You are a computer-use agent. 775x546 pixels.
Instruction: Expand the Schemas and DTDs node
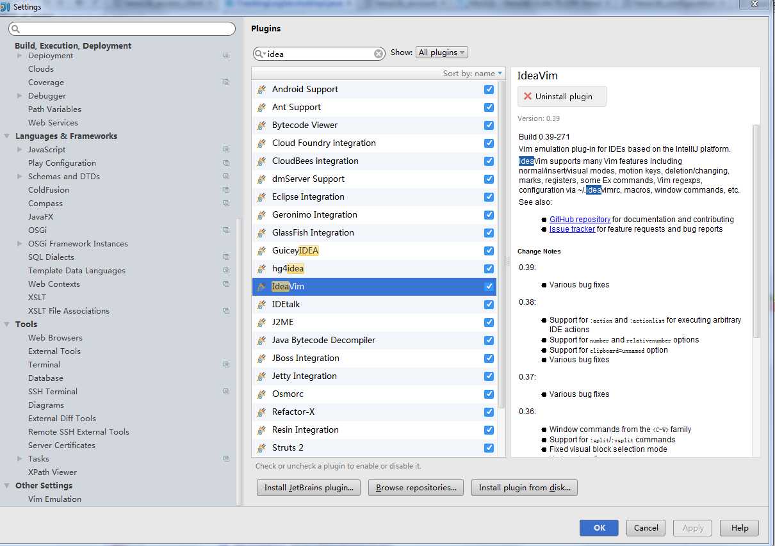click(20, 177)
